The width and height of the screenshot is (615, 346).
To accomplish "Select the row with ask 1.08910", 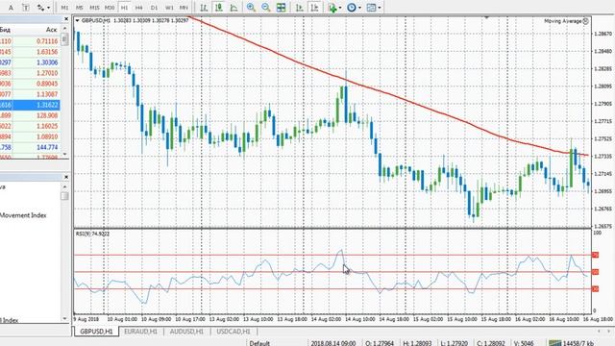I will (30, 136).
